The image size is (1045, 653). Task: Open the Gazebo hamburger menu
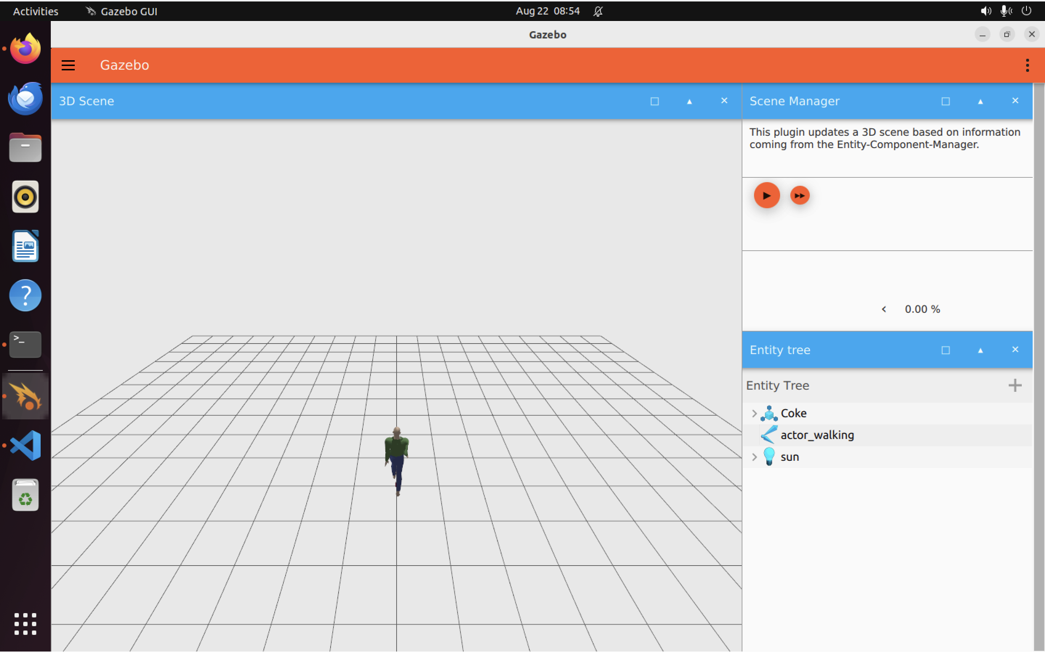68,65
